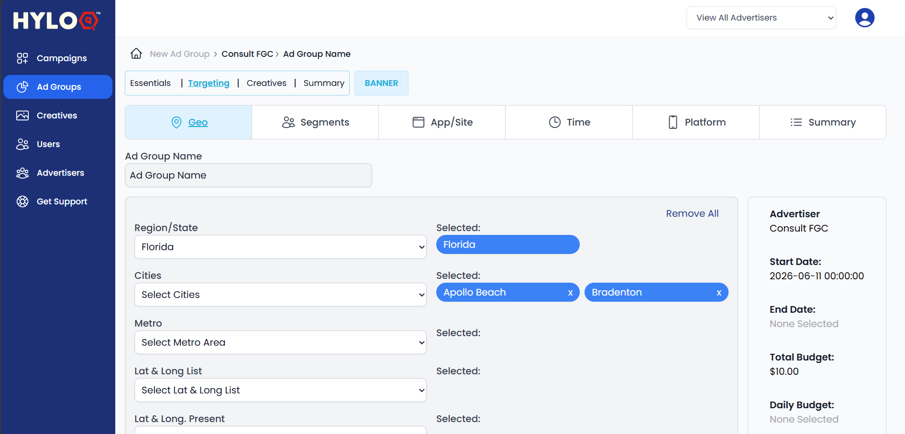Click the selected Florida tag

pos(508,244)
